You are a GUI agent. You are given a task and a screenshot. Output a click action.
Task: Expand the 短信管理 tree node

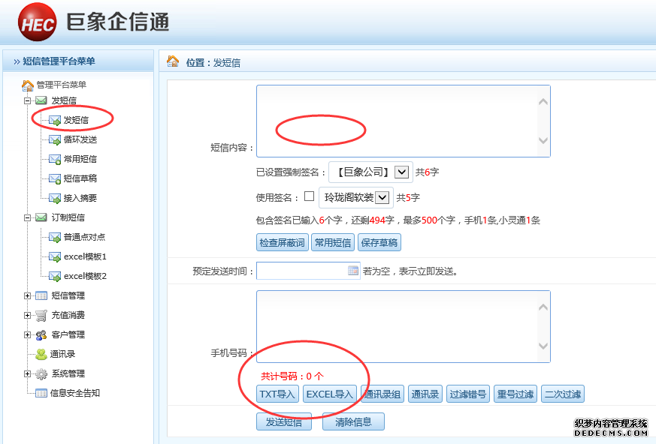tap(28, 295)
